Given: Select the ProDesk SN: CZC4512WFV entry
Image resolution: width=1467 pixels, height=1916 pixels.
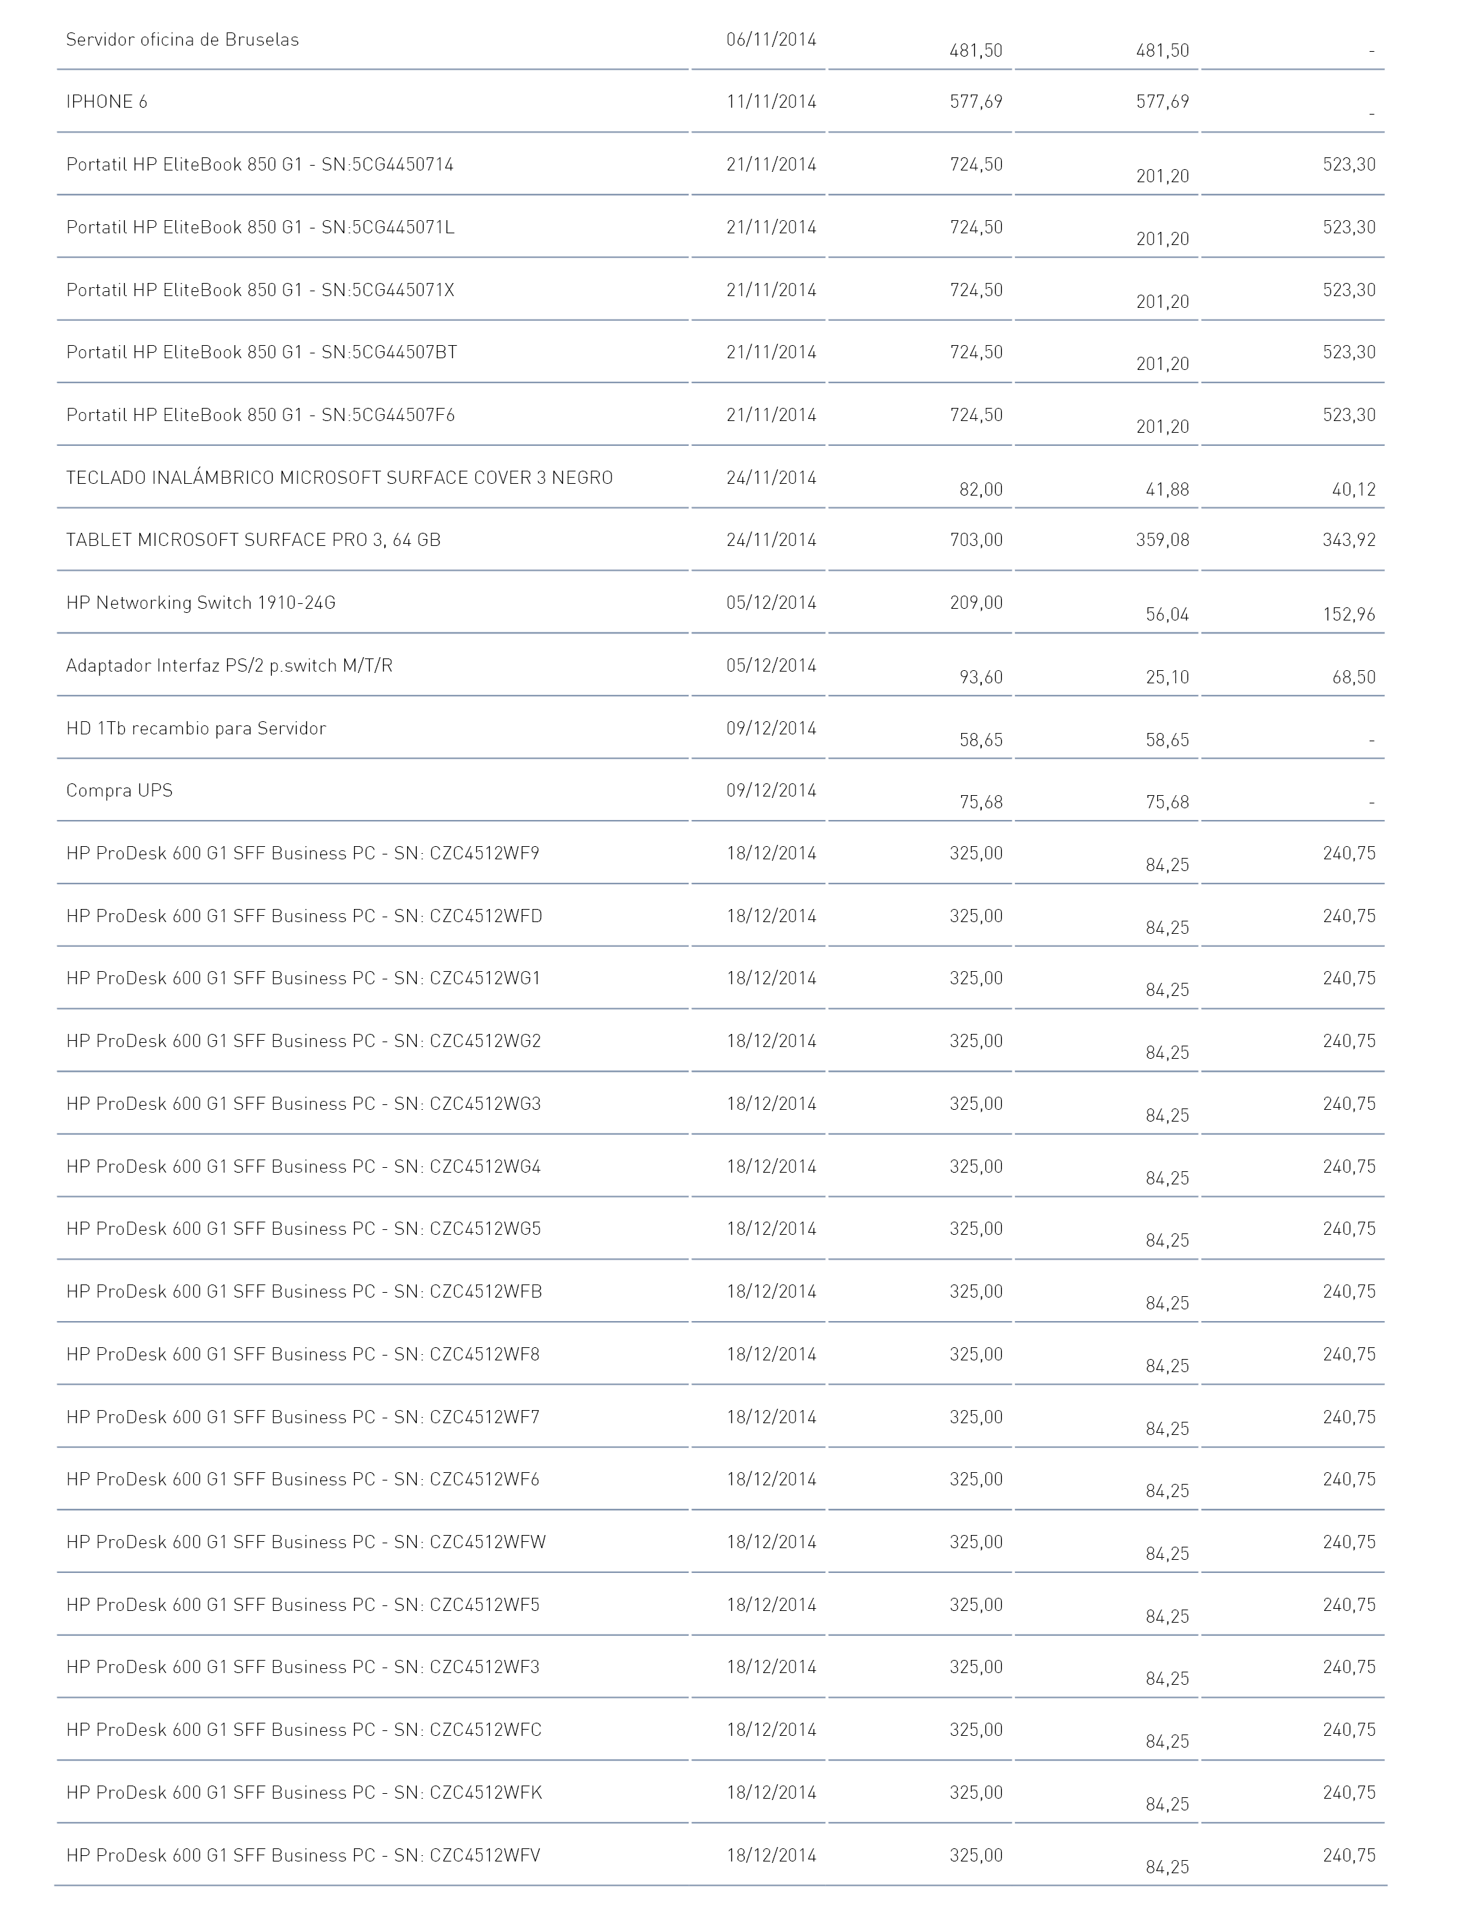Looking at the screenshot, I should click(303, 1856).
